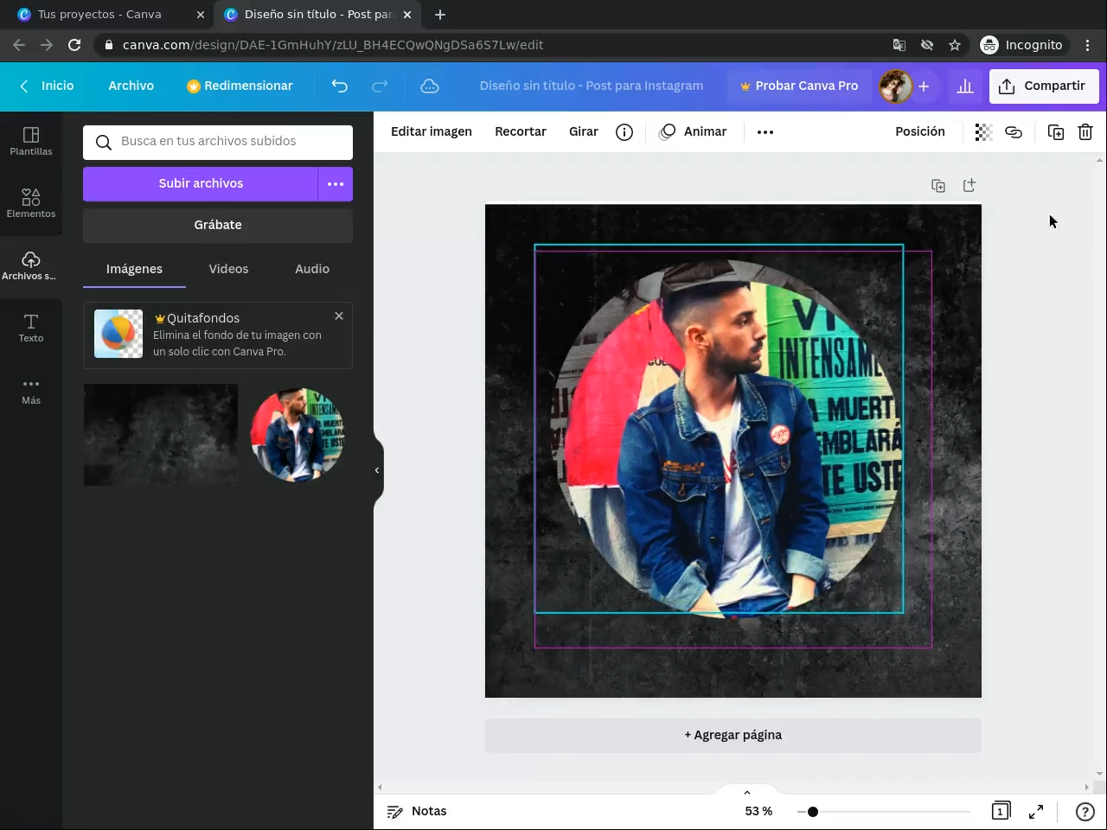Click the Grábate button
The height and width of the screenshot is (830, 1107).
click(x=218, y=225)
